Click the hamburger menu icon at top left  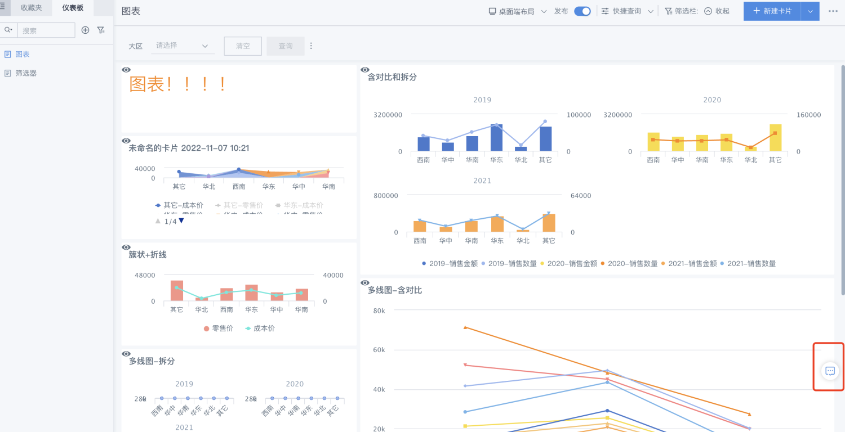3,7
